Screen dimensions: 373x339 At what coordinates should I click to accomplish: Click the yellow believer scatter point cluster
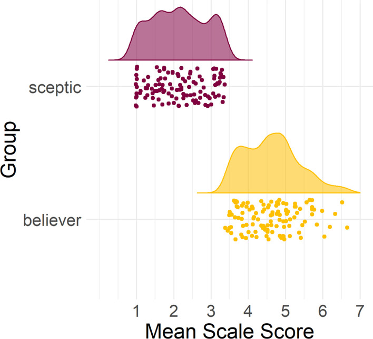[286, 220]
